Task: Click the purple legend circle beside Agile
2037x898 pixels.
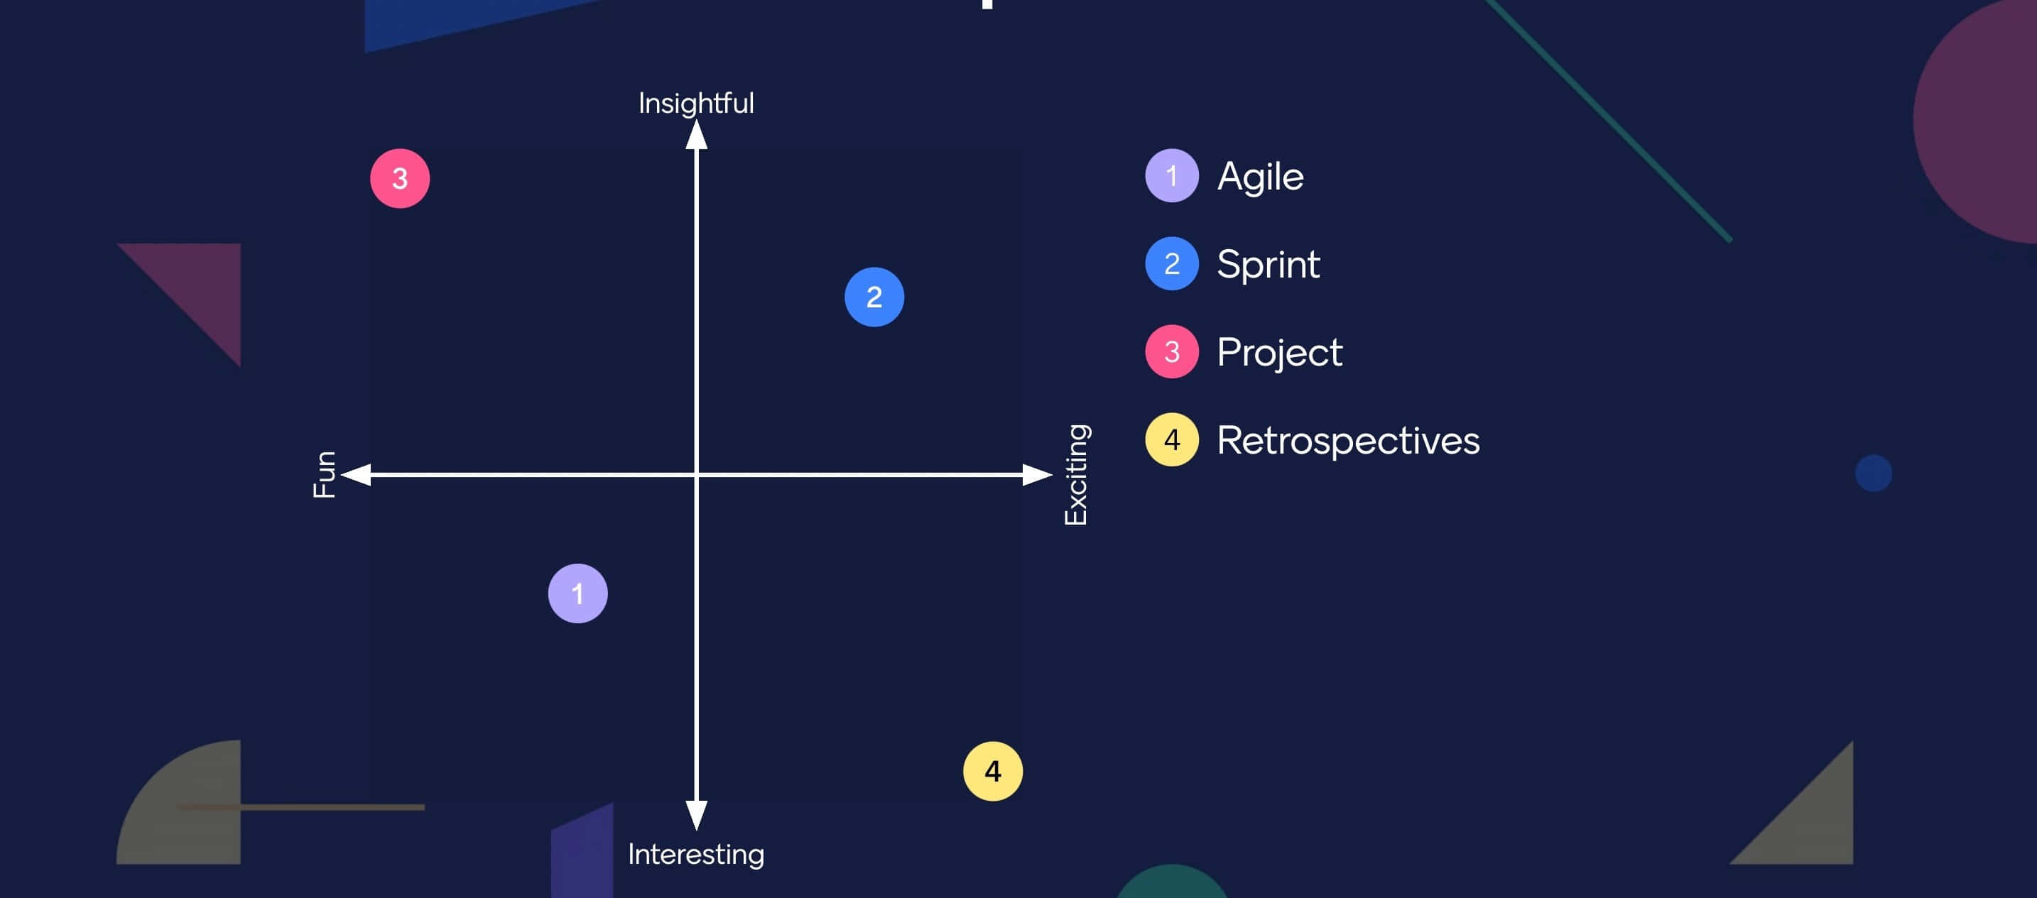Action: coord(1171,175)
